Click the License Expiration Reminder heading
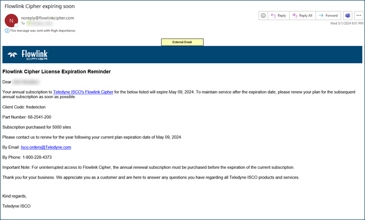Viewport: 365px width, 220px height. pyautogui.click(x=56, y=72)
